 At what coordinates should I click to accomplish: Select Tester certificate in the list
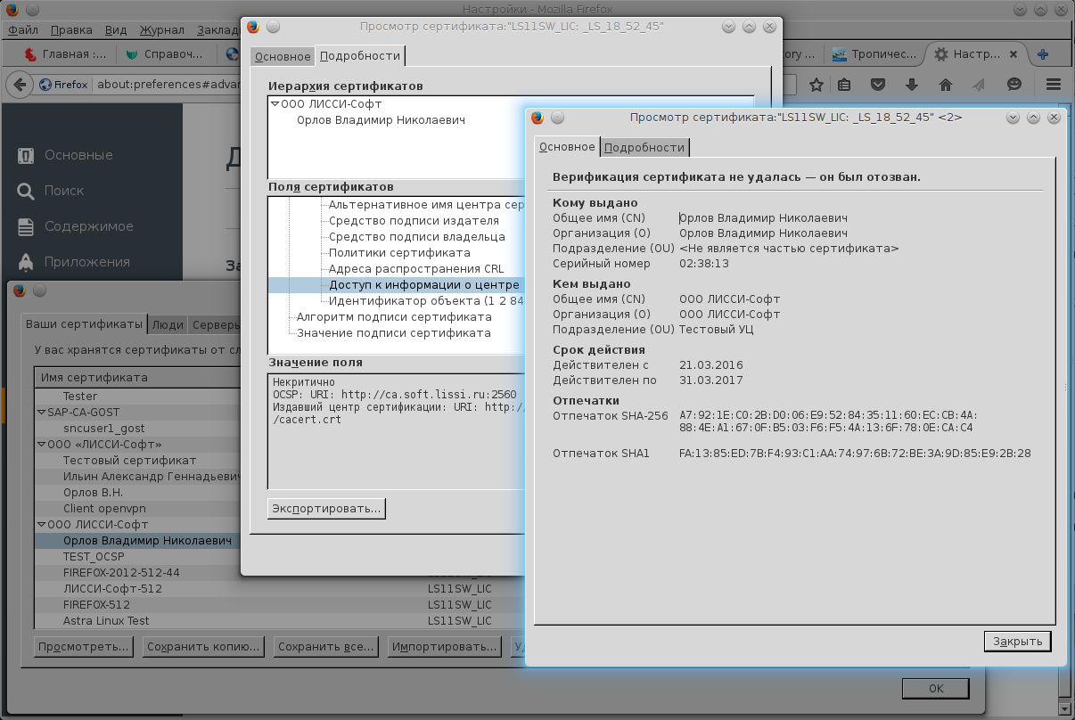[x=80, y=397]
